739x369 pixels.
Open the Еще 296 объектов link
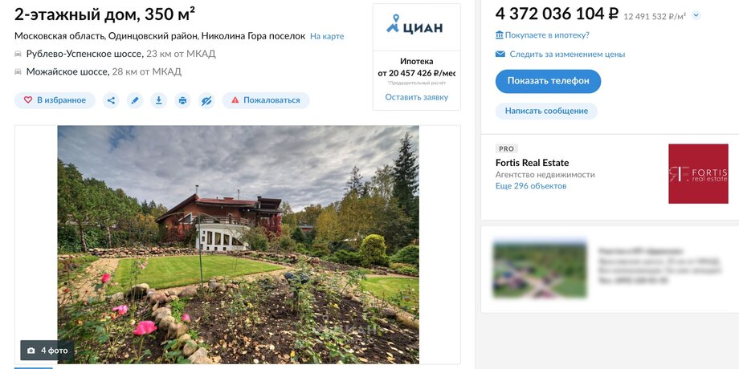[x=531, y=186]
